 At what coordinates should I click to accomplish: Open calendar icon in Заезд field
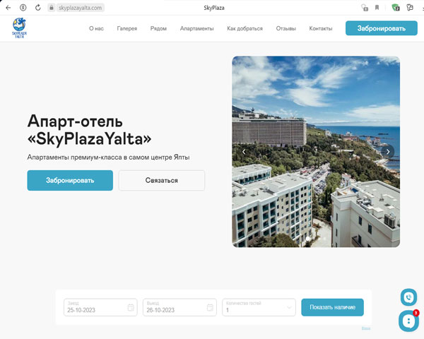coord(131,307)
